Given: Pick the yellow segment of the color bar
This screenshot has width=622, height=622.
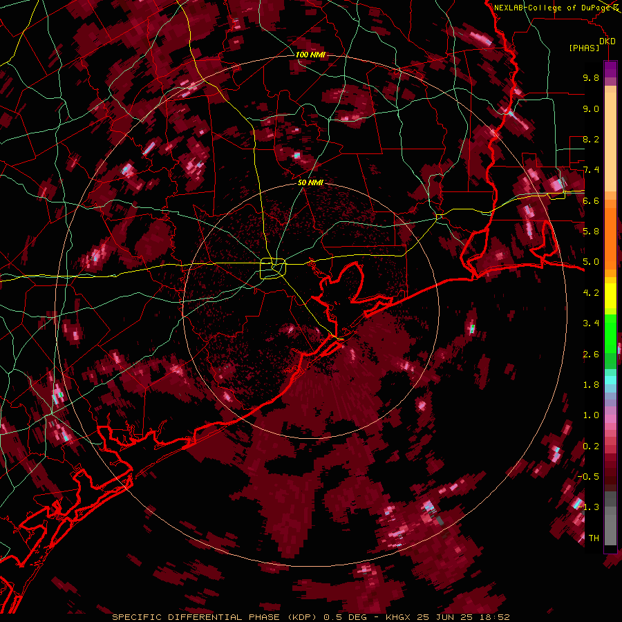Looking at the screenshot, I should (x=610, y=296).
